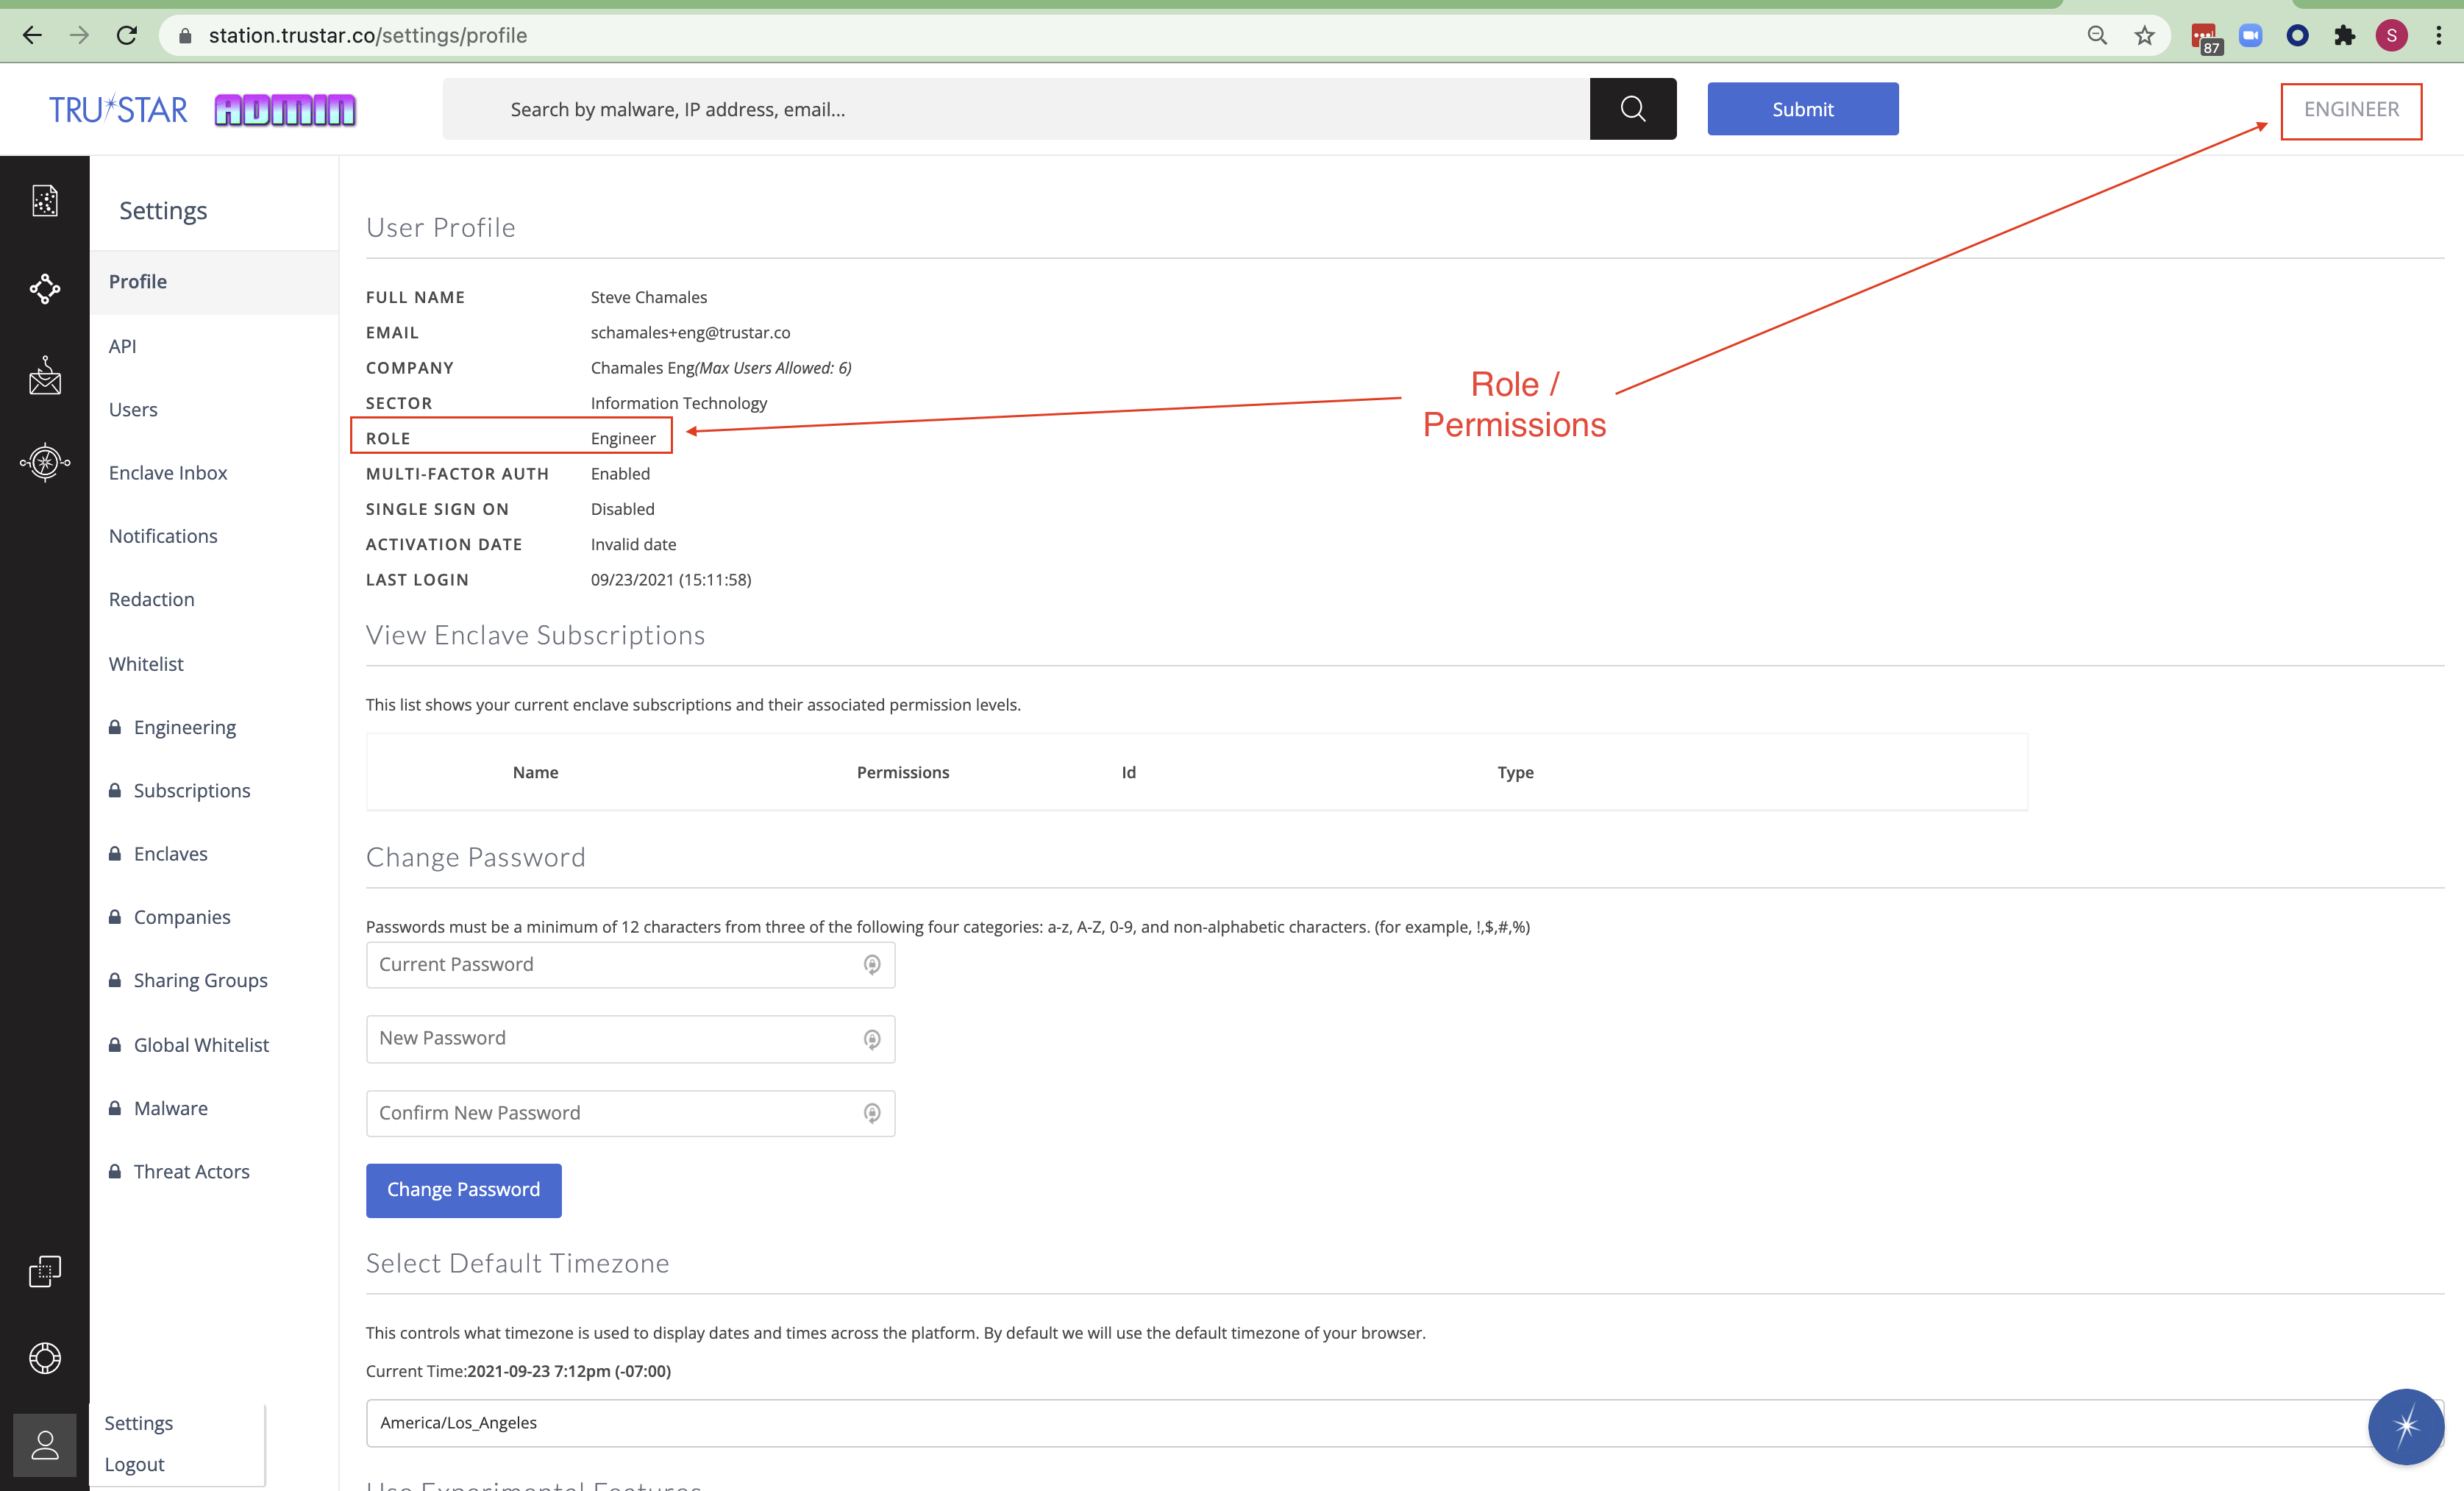This screenshot has width=2464, height=1491.
Task: Click the Confirm New Password field
Action: point(630,1113)
